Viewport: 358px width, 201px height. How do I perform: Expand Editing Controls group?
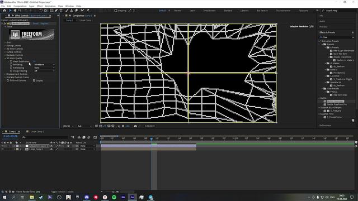point(5,46)
